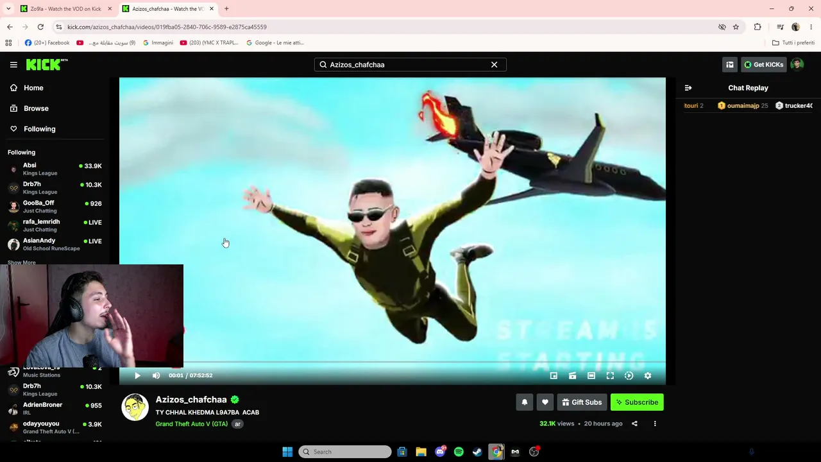Open odayyouyou's Grand Theft Auto V channel
821x462 pixels.
coord(55,427)
